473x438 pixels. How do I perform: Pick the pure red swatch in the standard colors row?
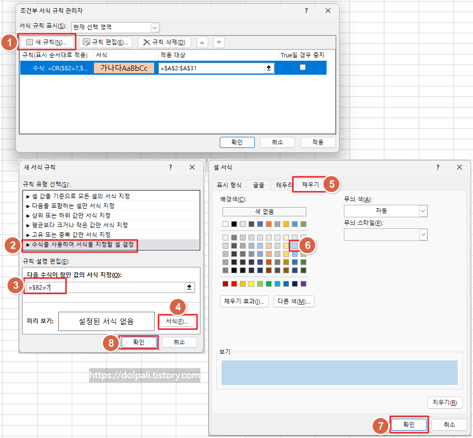click(234, 284)
